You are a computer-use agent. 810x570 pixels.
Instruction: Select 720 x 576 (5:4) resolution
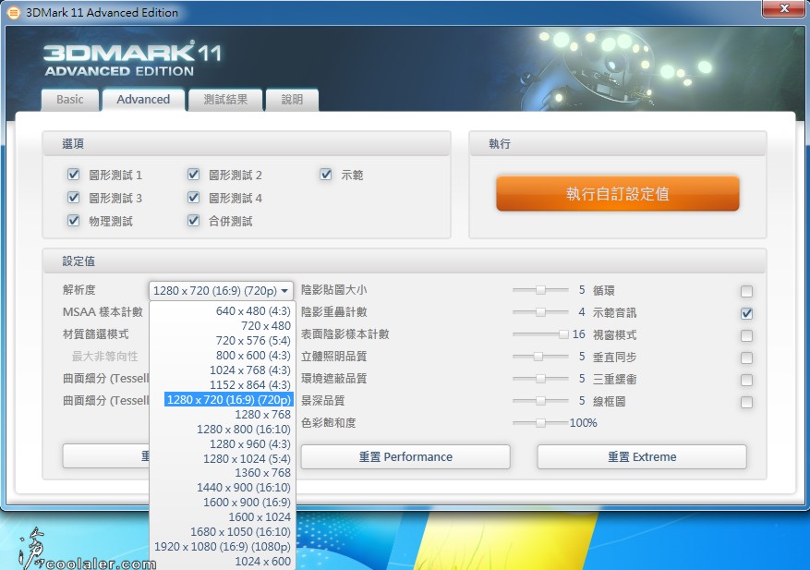pyautogui.click(x=253, y=341)
